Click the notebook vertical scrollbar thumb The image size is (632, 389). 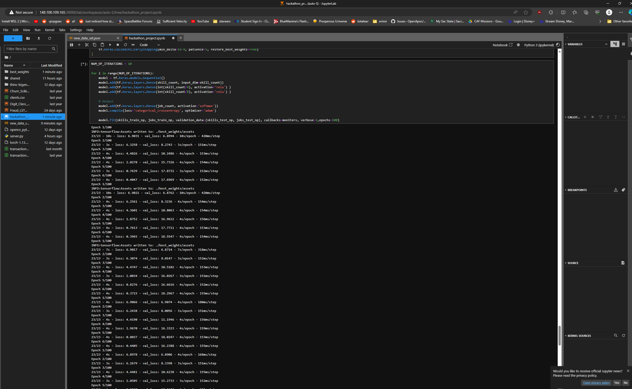tap(559, 336)
